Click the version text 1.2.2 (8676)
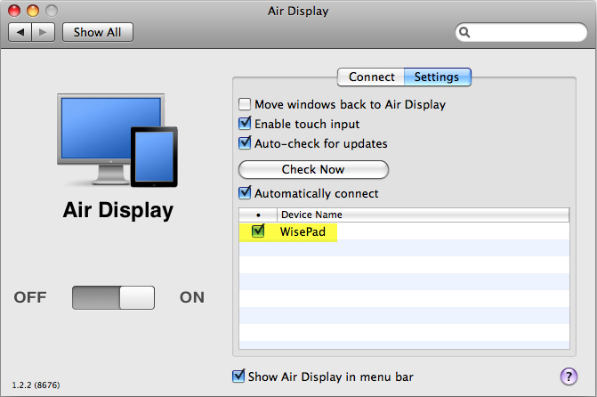This screenshot has width=597, height=397. pyautogui.click(x=36, y=385)
